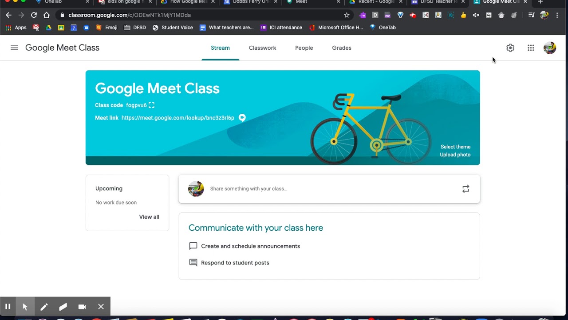The width and height of the screenshot is (568, 320).
Task: Display the class code in full screen
Action: click(152, 105)
